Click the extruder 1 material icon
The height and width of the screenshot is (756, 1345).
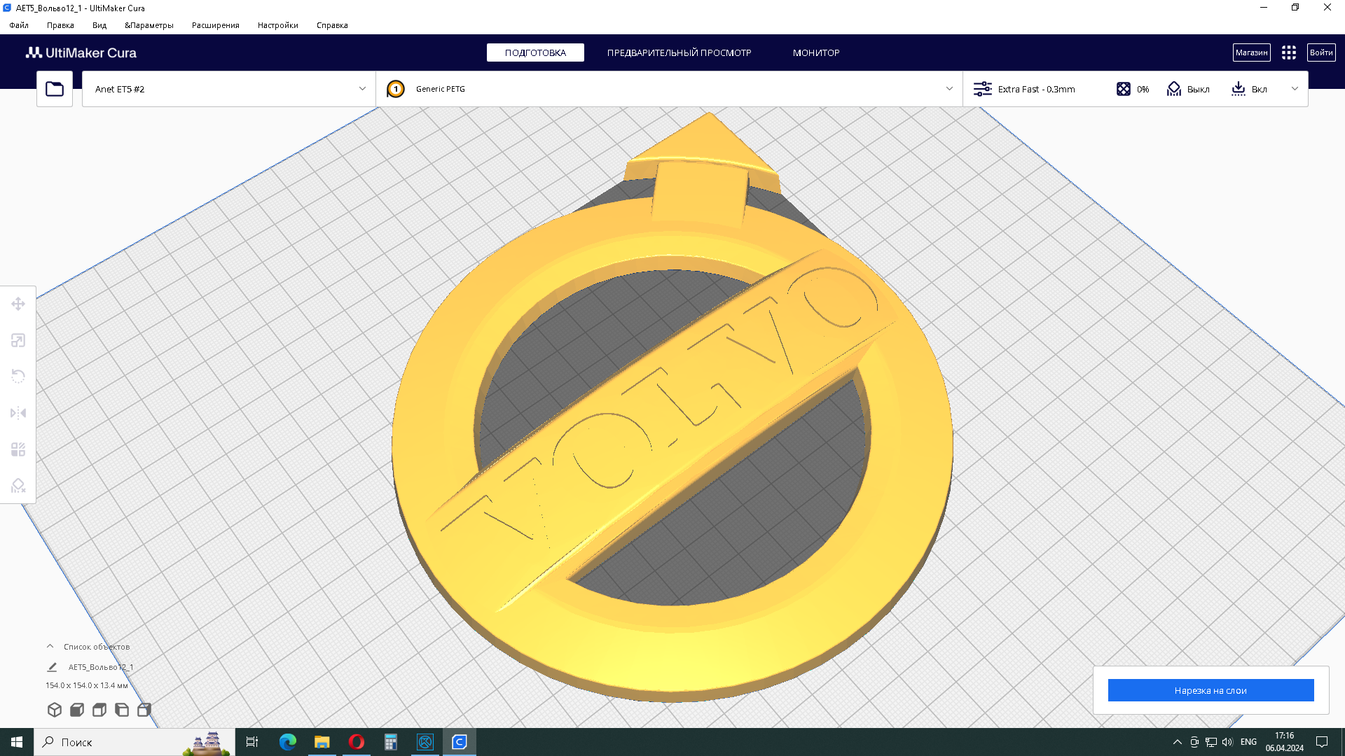[x=396, y=89]
